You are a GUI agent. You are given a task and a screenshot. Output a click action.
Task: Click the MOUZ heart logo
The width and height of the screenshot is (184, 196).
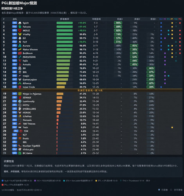[x=20, y=31]
